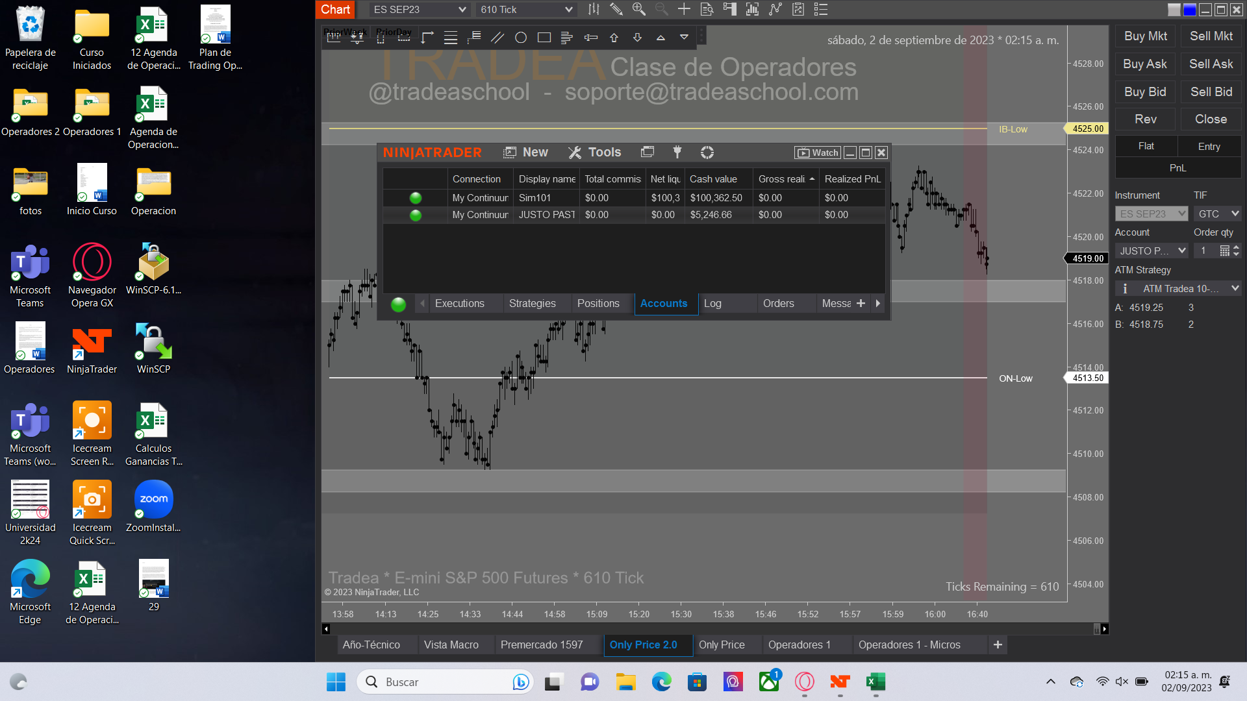Open the Tools menu in Control Center
This screenshot has width=1247, height=701.
point(595,152)
